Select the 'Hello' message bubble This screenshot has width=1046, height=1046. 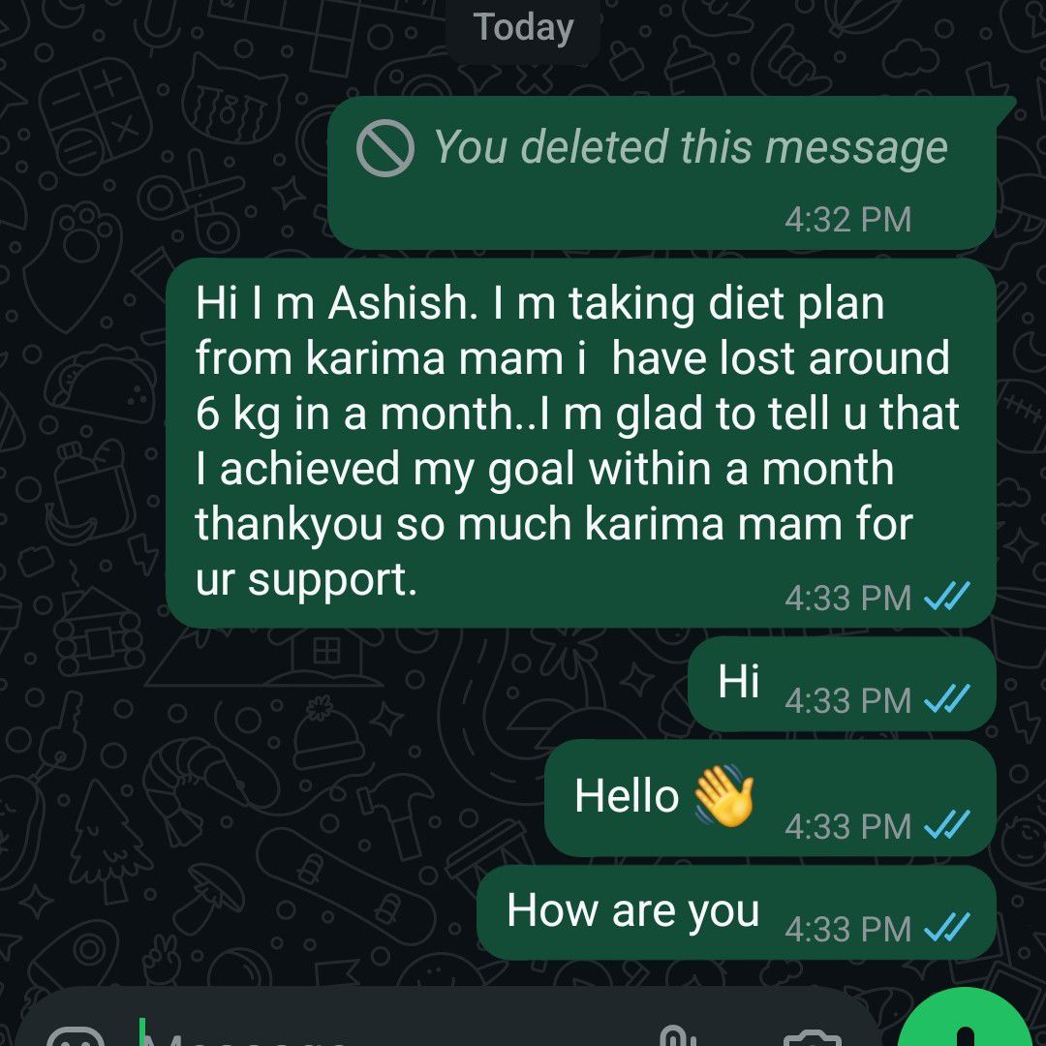[x=771, y=798]
